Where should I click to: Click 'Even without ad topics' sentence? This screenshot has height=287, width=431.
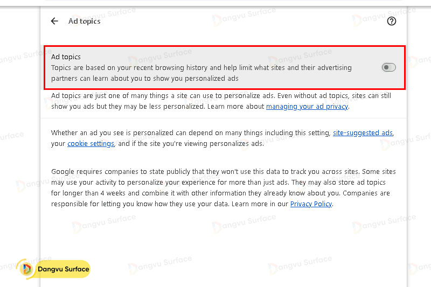[x=312, y=96]
